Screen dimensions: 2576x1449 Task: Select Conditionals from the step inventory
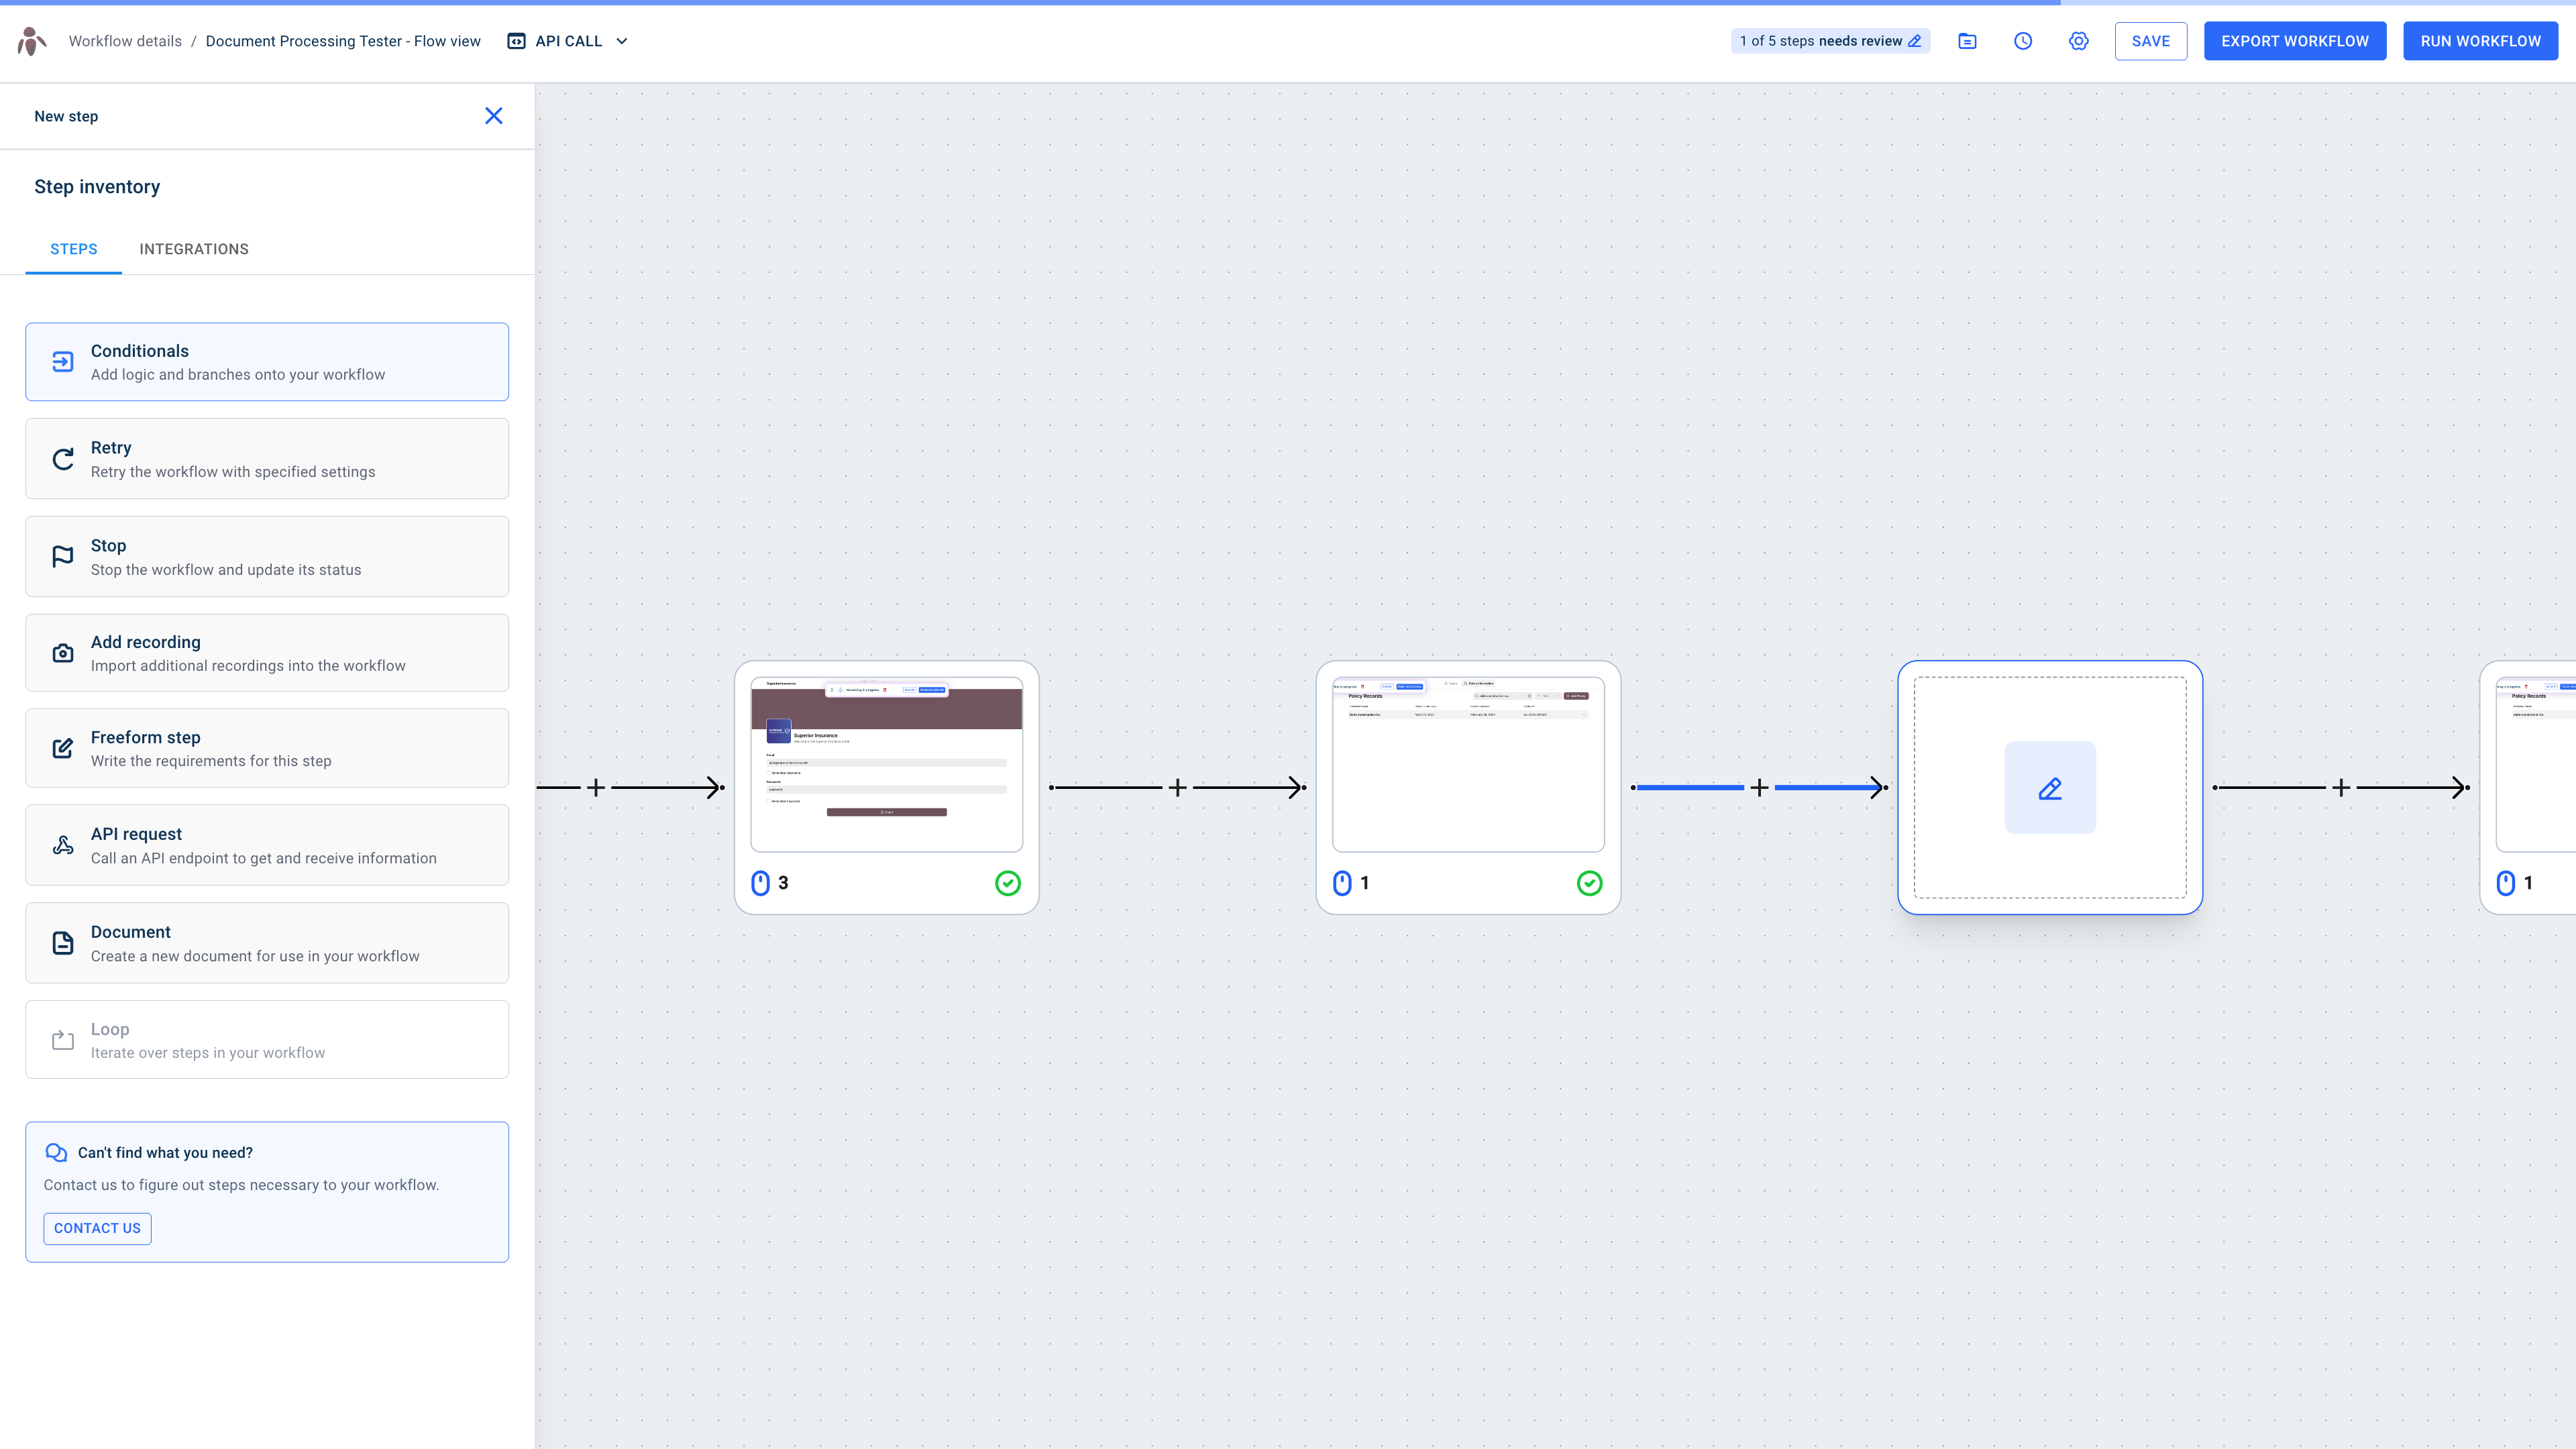click(x=266, y=361)
